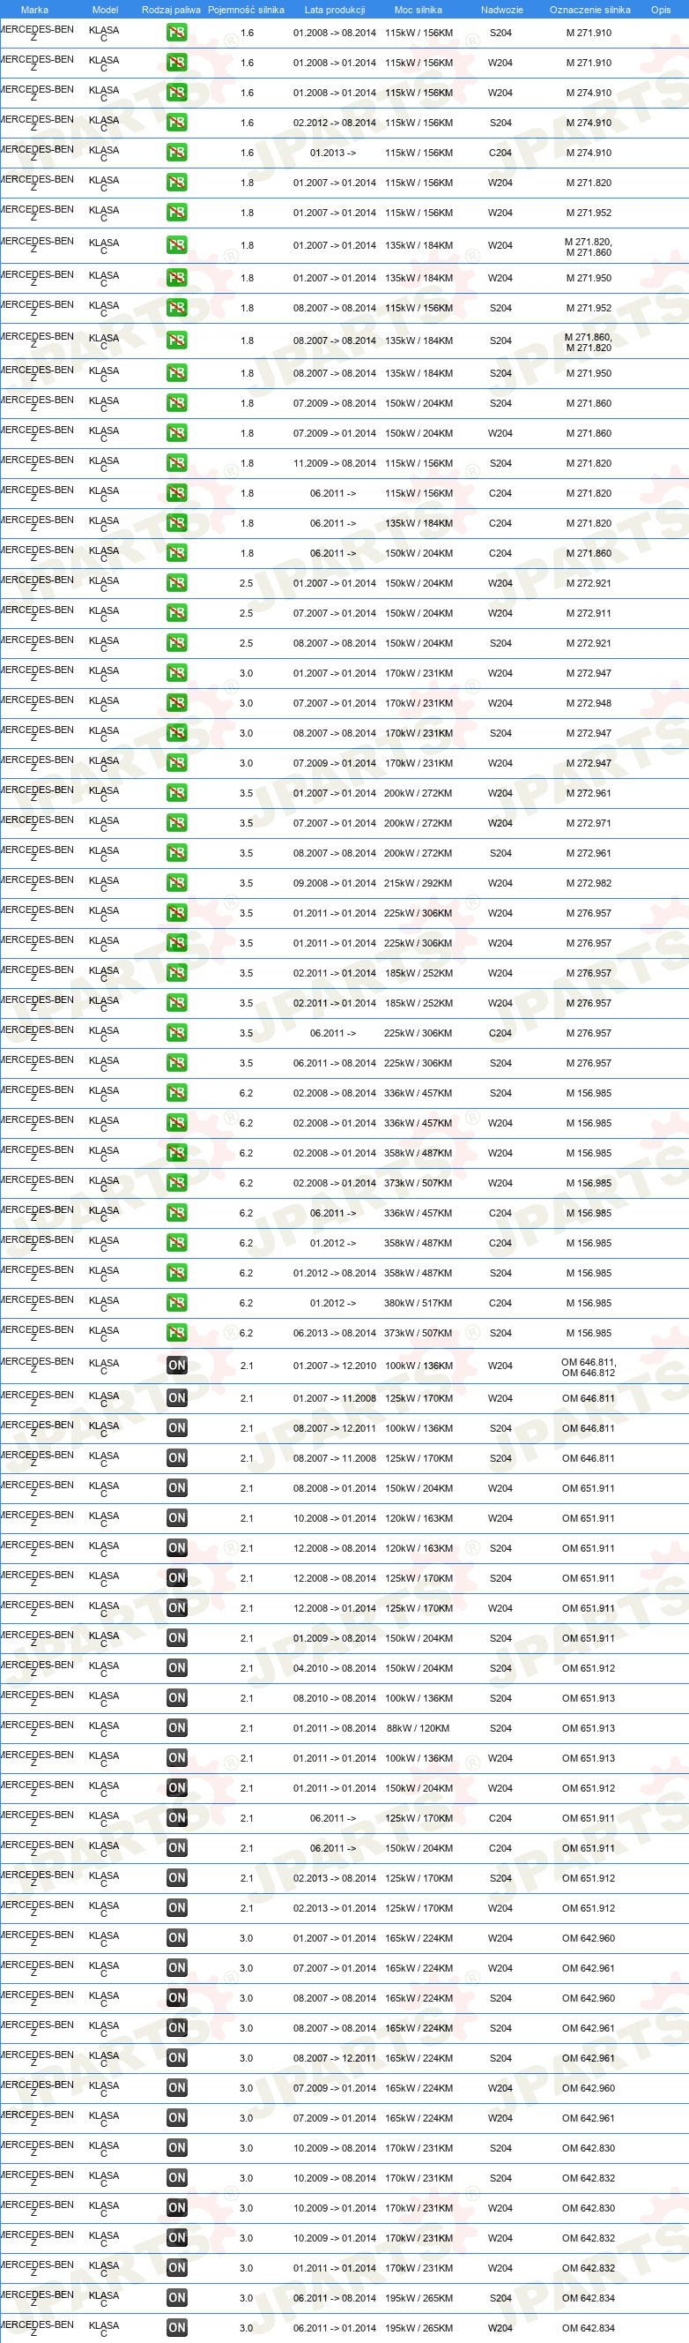Select diesel ON icon in 3.0 08.2007 -> 12.2011 row
The image size is (689, 2343).
pos(176,2058)
